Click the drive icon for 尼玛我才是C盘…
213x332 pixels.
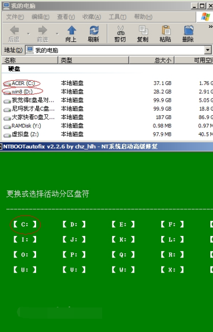click(x=7, y=110)
